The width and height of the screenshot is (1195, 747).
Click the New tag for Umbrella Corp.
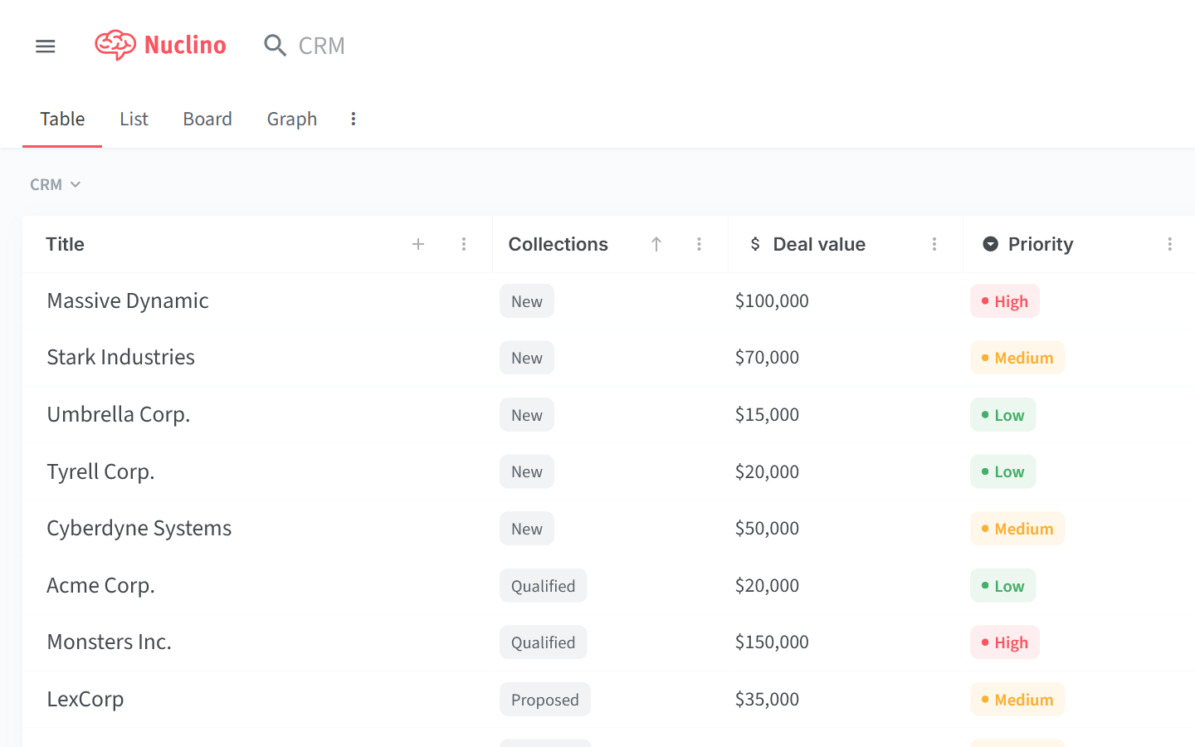click(x=527, y=415)
